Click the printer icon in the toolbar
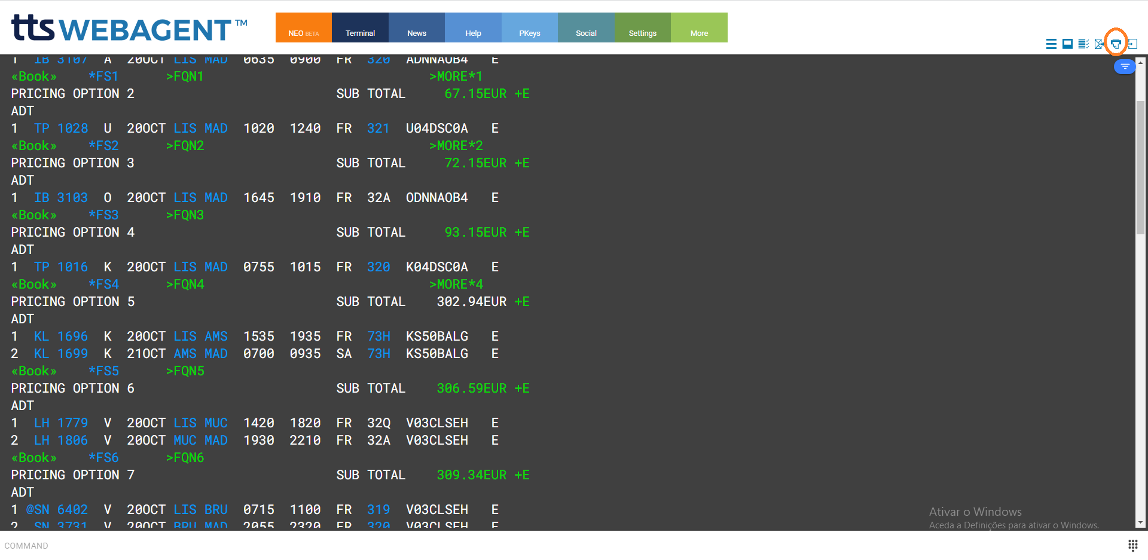The width and height of the screenshot is (1148, 560). click(x=1116, y=44)
